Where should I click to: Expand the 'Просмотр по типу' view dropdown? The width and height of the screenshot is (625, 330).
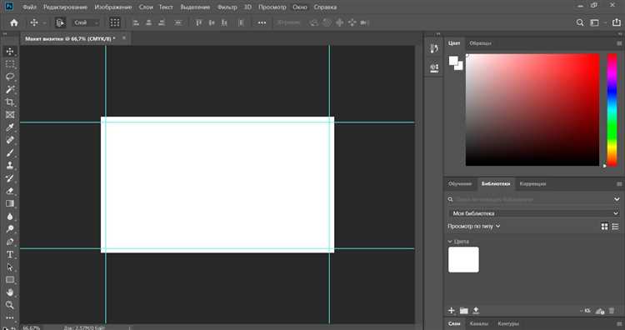point(474,227)
